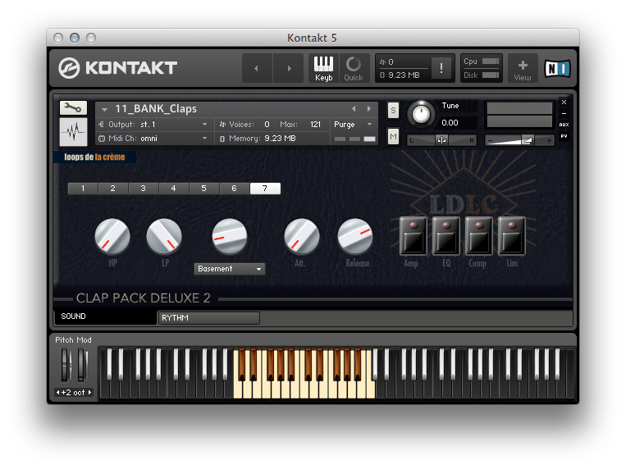Viewport: 626px width, 469px height.
Task: Expand instrument menu arrow left of 11_BANK_Claps
Action: (104, 109)
